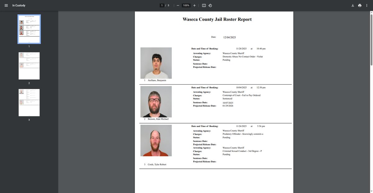Print the jail roster document
The width and height of the screenshot is (373, 193).
pos(360,5)
